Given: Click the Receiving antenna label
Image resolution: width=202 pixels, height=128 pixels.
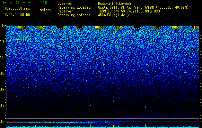Looking at the screenshot, I should (74, 15).
